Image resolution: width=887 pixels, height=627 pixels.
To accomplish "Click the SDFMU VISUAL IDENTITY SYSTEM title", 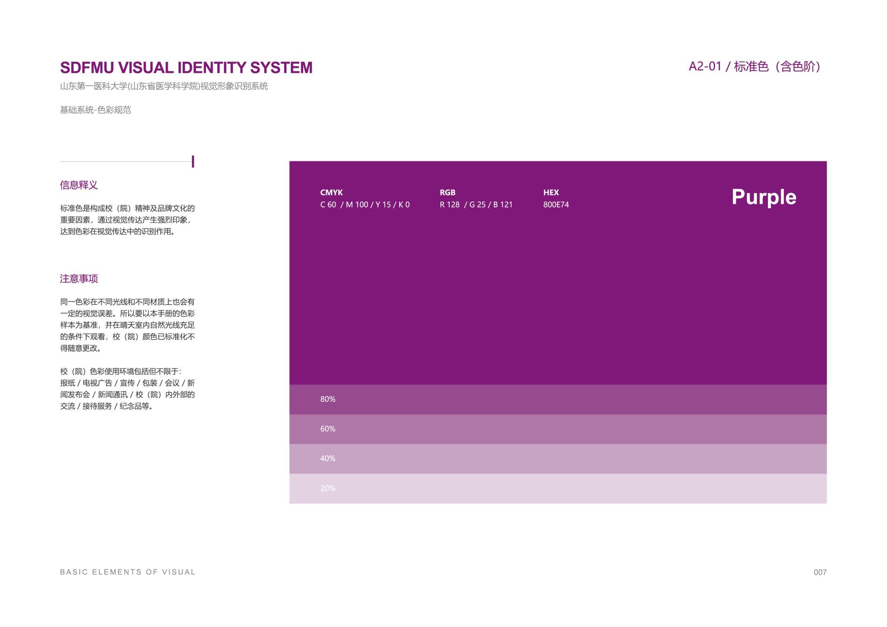I will coord(186,68).
